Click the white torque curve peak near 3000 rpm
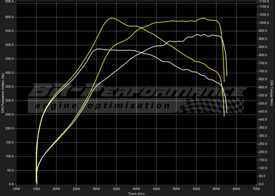The height and width of the screenshot is (196, 275). point(98,49)
